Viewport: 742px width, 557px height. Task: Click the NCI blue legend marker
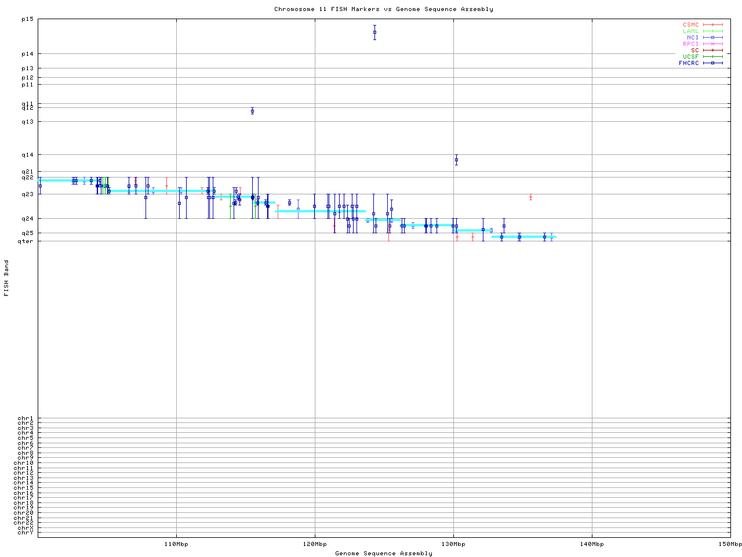712,38
